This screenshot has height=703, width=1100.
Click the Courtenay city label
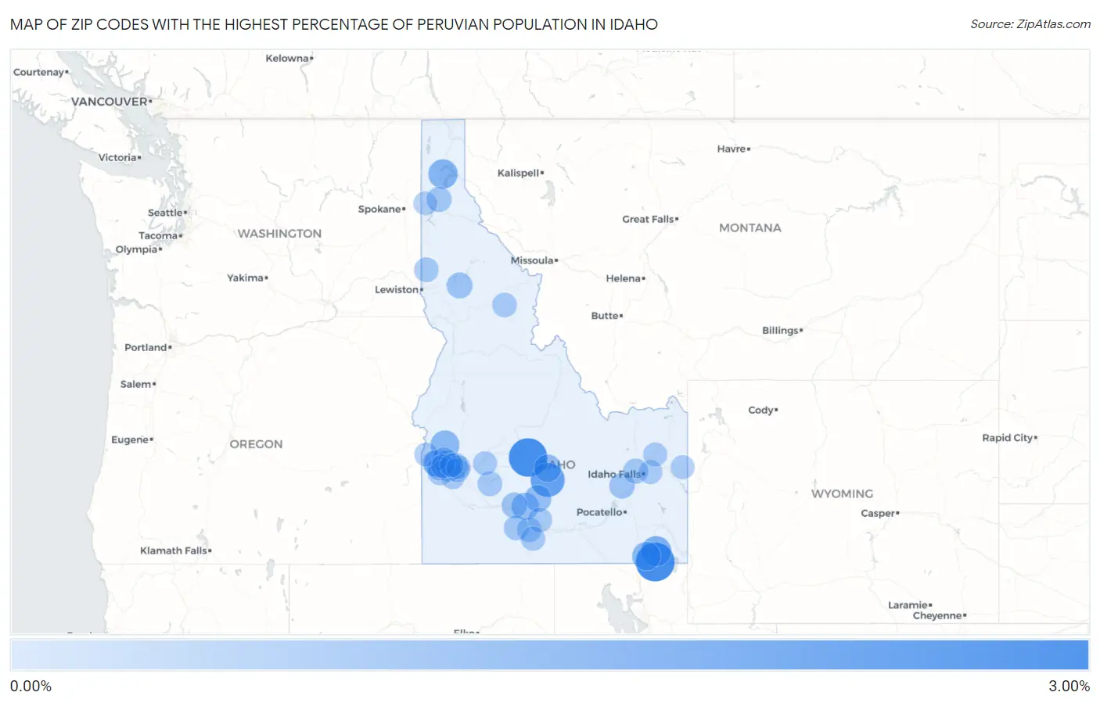tap(39, 72)
